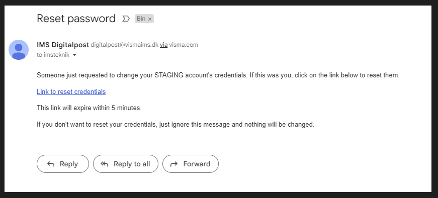
Task: Click the "Reset password" subject heading
Action: point(76,19)
